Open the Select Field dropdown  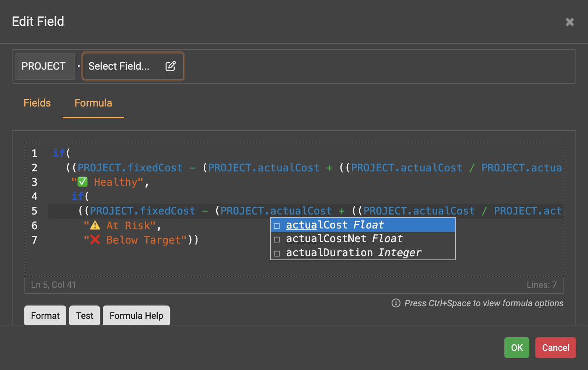click(133, 66)
